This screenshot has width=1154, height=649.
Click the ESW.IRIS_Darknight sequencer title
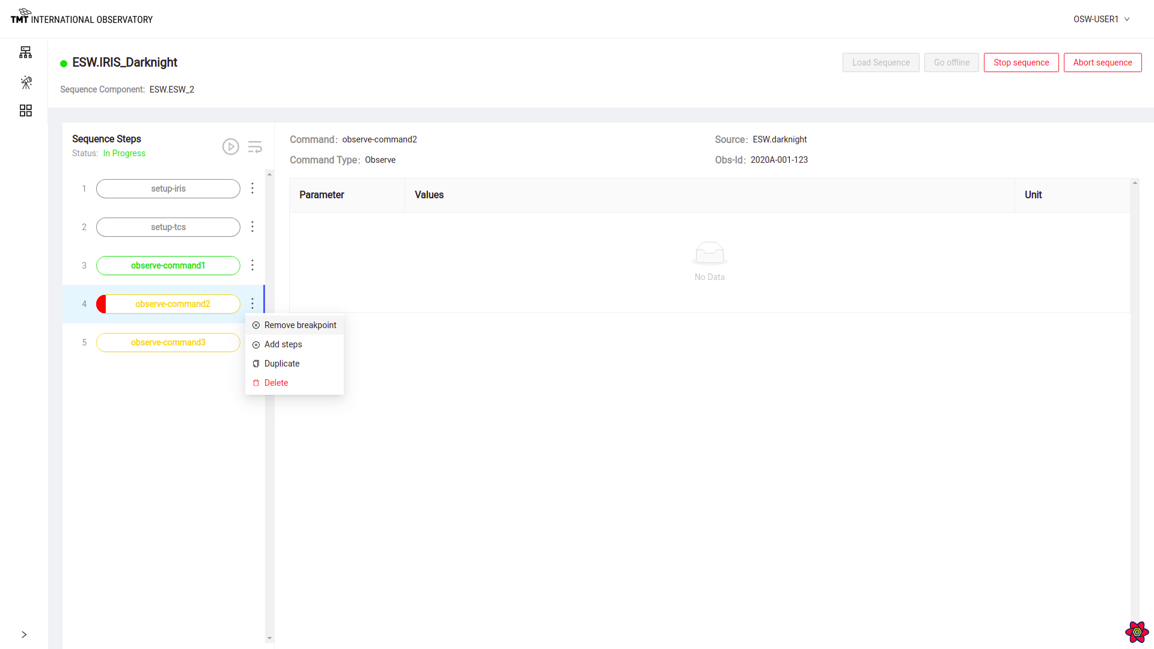[x=125, y=62]
